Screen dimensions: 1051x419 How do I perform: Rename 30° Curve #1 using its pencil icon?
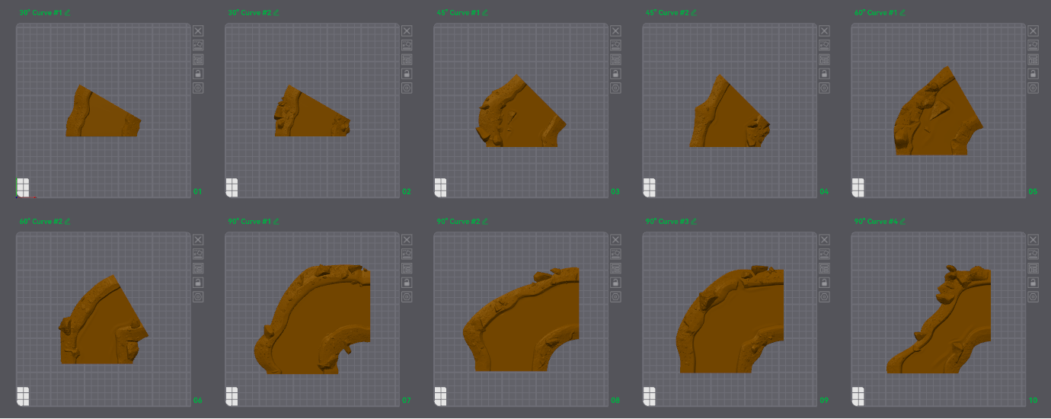[67, 12]
